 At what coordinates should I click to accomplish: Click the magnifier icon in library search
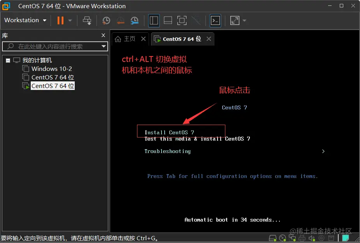(11, 46)
